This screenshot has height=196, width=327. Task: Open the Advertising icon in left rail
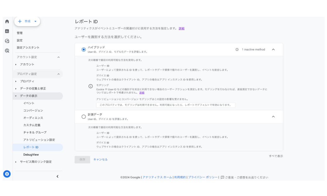tap(7, 51)
